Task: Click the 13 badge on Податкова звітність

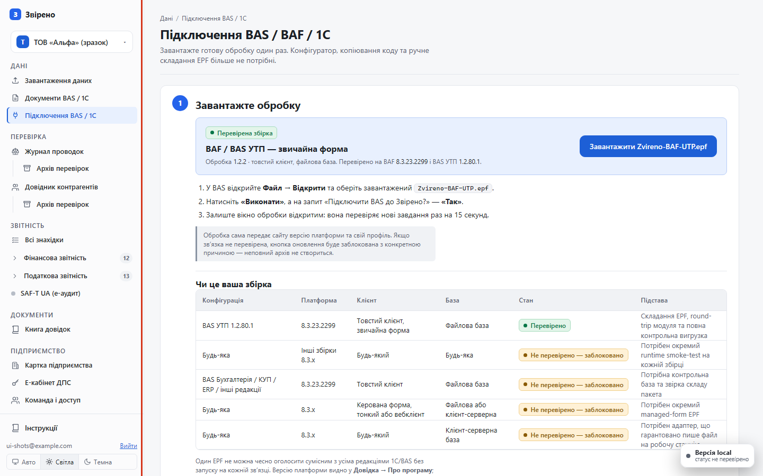Action: click(x=126, y=276)
